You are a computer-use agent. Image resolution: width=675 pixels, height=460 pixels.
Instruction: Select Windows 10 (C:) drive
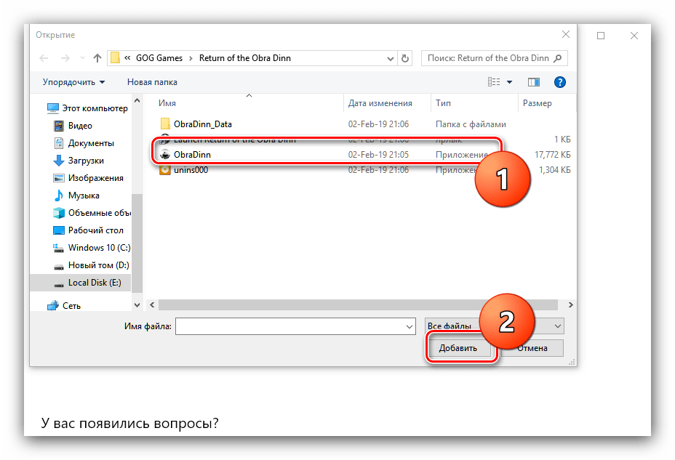99,248
